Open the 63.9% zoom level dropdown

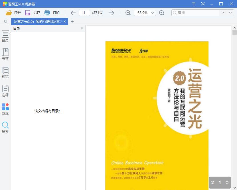click(x=145, y=13)
